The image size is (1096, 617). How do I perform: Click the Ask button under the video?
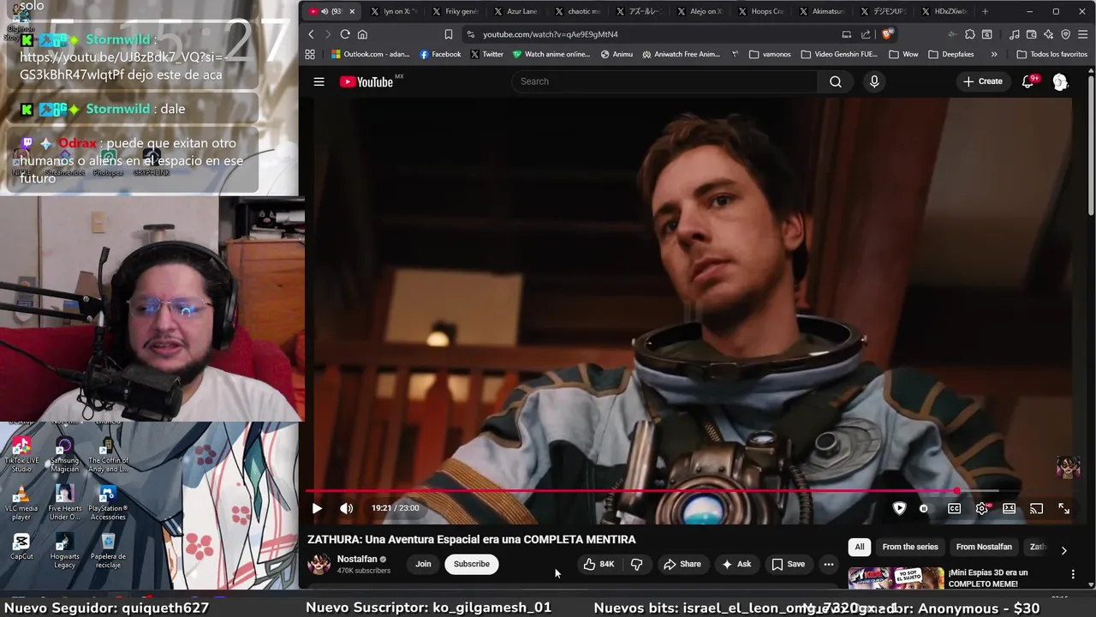coord(736,564)
